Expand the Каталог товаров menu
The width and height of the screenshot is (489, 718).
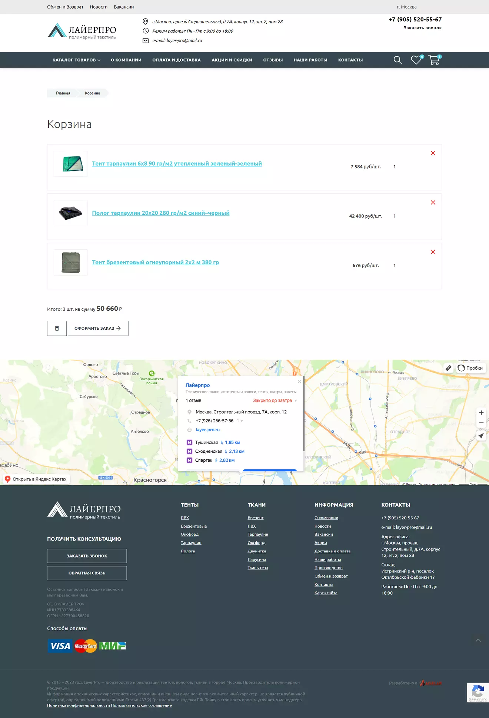76,60
